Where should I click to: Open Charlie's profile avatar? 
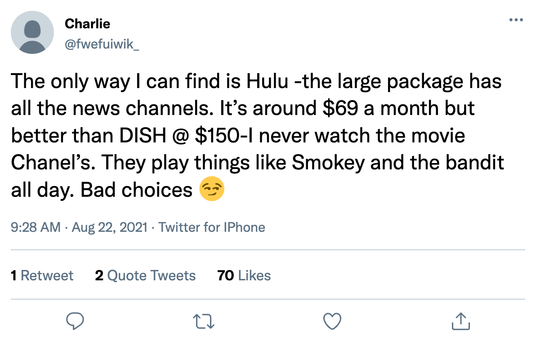tap(32, 32)
